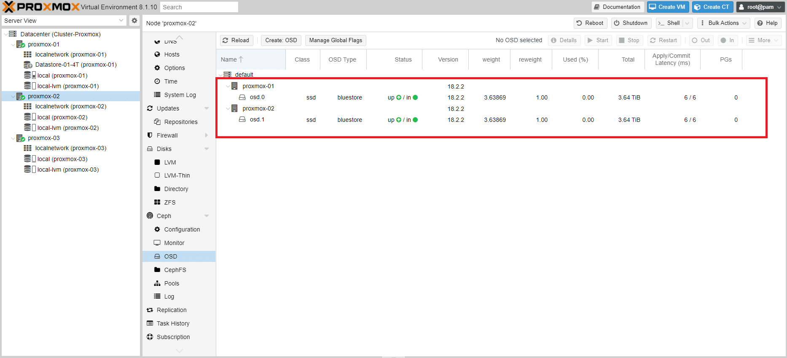Open Shell options dropdown arrow
Viewport: 787px width, 358px height.
[688, 23]
